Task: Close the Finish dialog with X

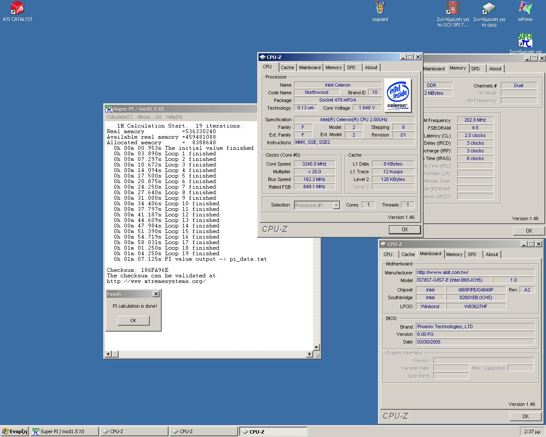Action: [156, 294]
